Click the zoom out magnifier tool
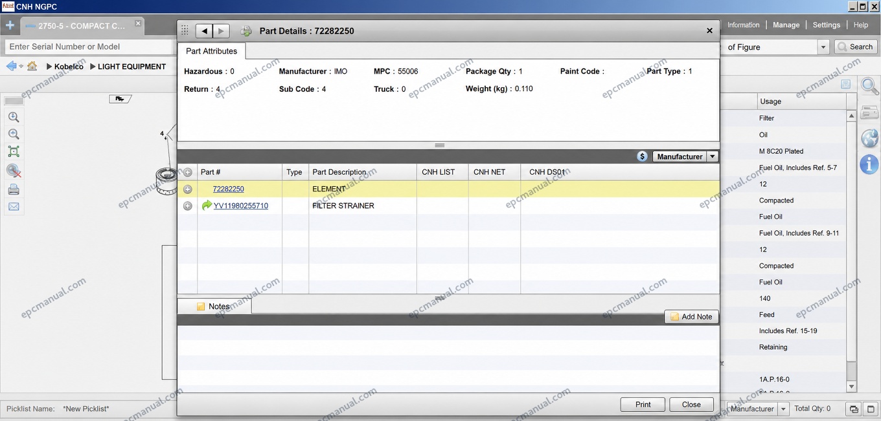 14,135
